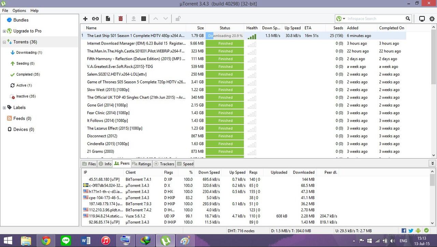Select Completed (35) filter
This screenshot has width=437, height=247.
28,74
